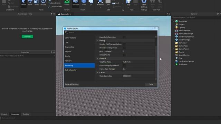
Task: Click the ServerScriptService icon
Action: click(x=176, y=37)
